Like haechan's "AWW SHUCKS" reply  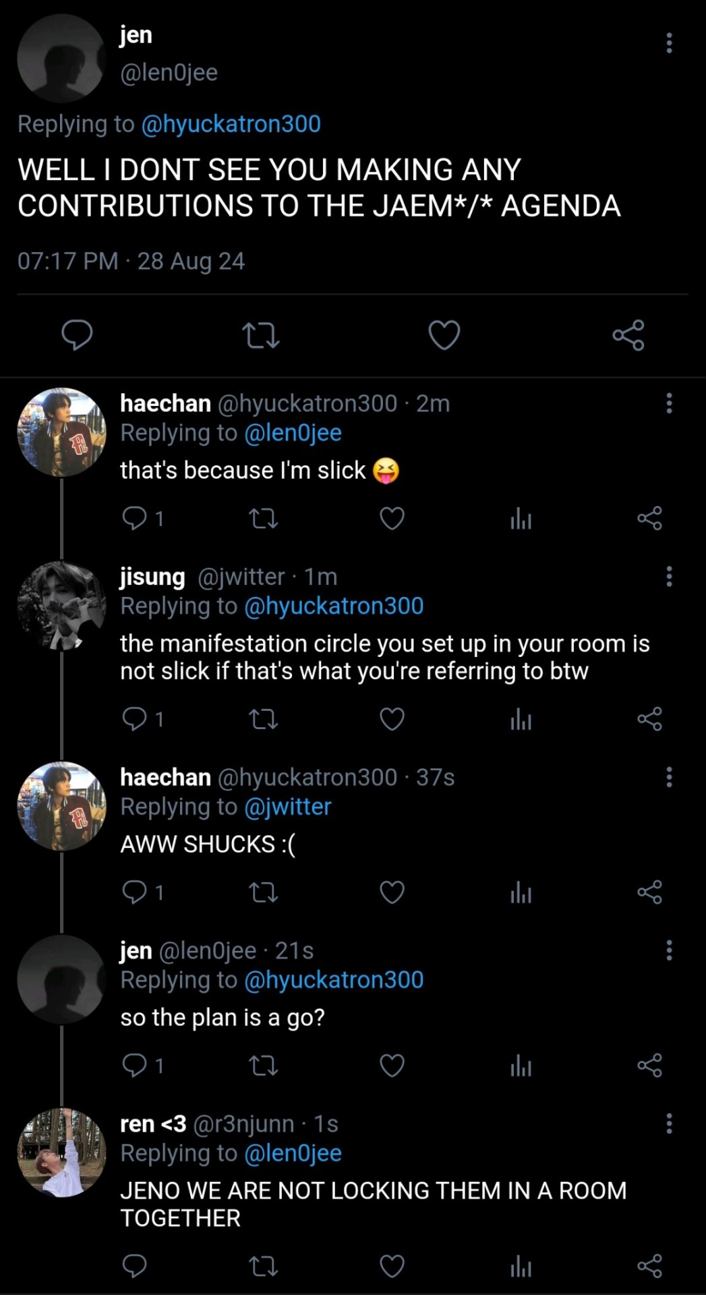392,893
